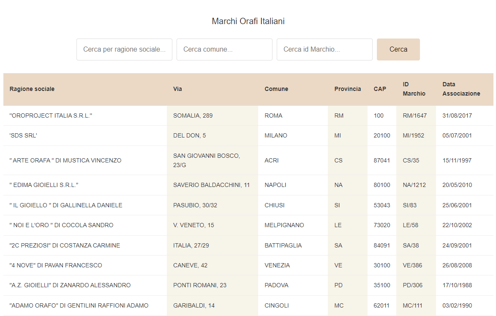The width and height of the screenshot is (496, 316).
Task: Click the Cerca search button
Action: point(398,49)
